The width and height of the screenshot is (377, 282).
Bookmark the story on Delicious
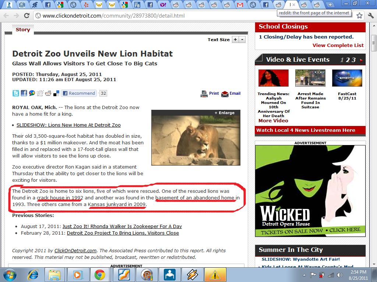point(56,93)
